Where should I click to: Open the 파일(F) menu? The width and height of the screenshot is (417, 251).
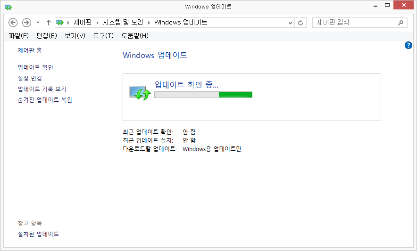(18, 36)
